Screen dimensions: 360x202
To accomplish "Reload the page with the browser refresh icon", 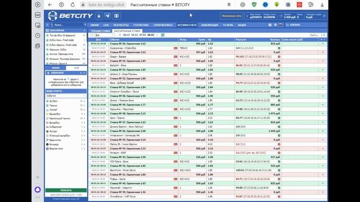I will [73, 4].
